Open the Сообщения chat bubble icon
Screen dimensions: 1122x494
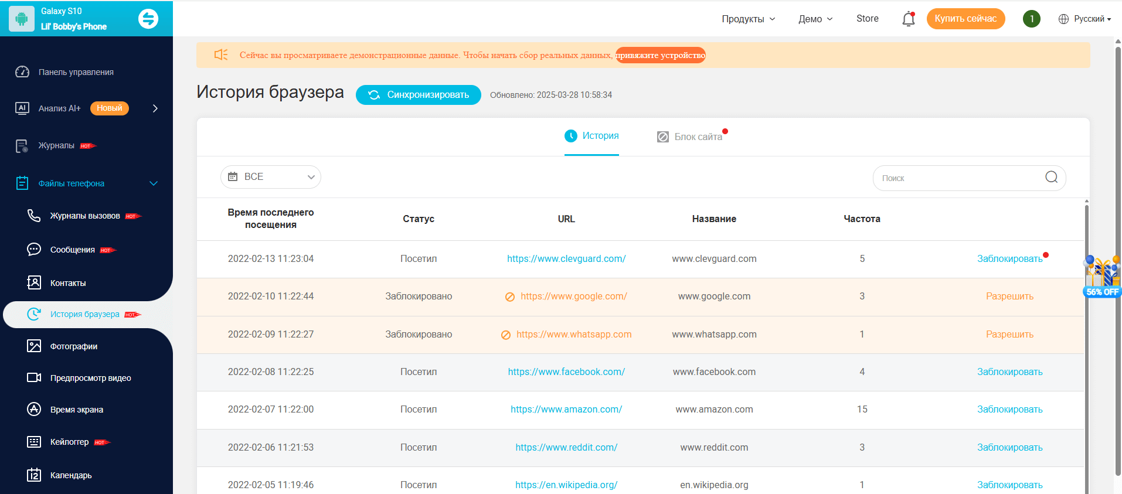(34, 250)
